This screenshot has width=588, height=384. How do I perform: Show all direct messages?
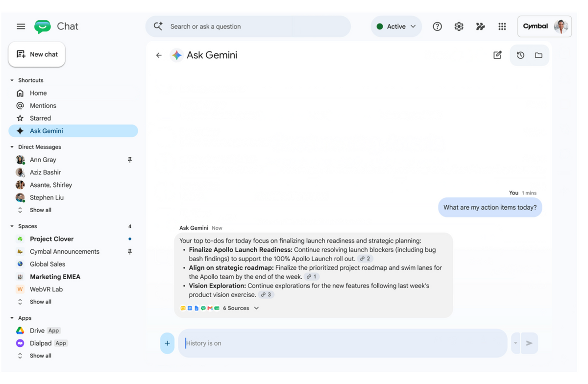(x=40, y=210)
